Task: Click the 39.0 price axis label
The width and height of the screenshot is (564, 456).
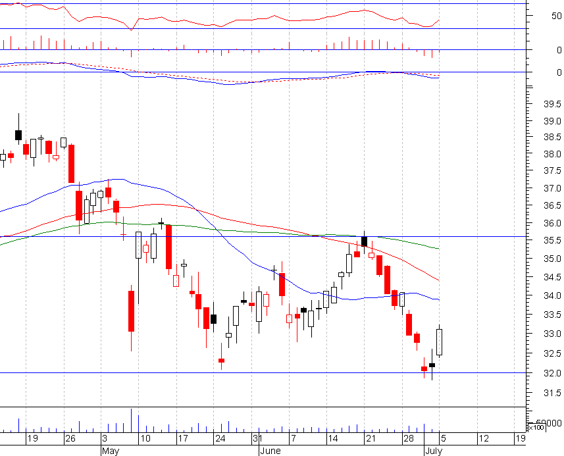Action: coord(552,121)
